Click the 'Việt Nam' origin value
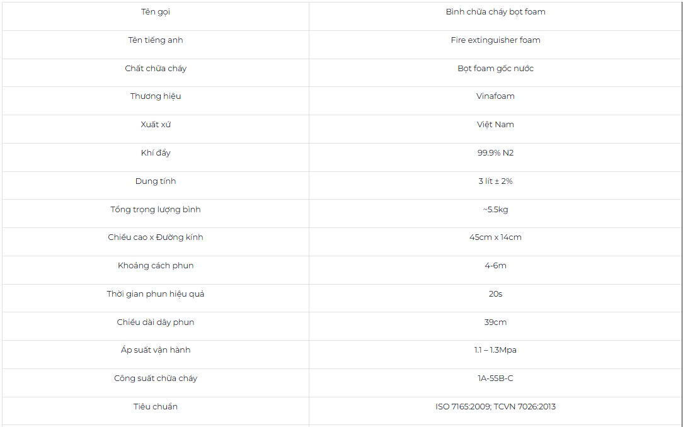The height and width of the screenshot is (427, 683). coord(495,125)
